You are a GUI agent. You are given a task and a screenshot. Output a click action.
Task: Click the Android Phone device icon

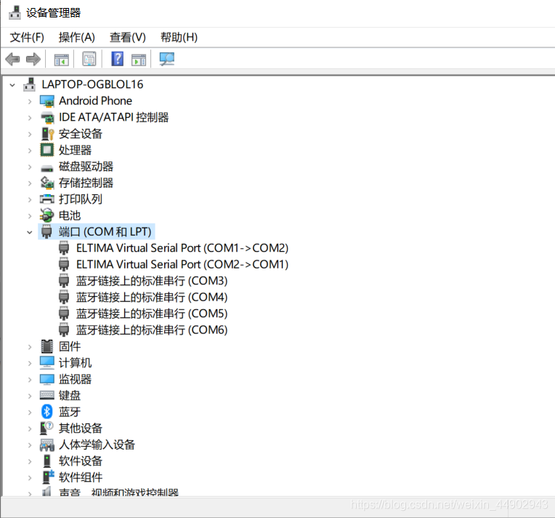click(x=47, y=101)
